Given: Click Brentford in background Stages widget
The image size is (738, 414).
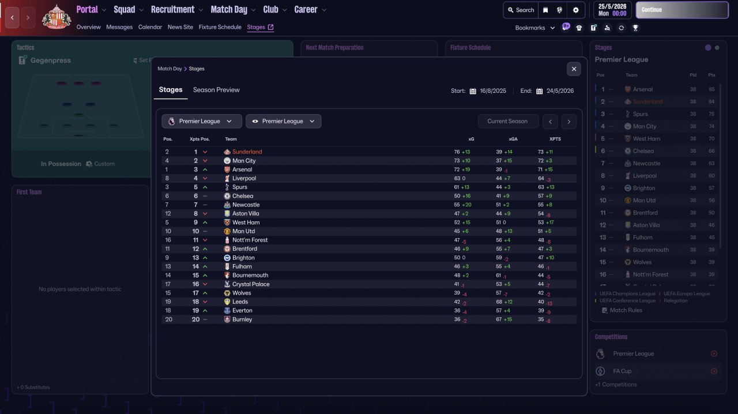Looking at the screenshot, I should coord(645,213).
